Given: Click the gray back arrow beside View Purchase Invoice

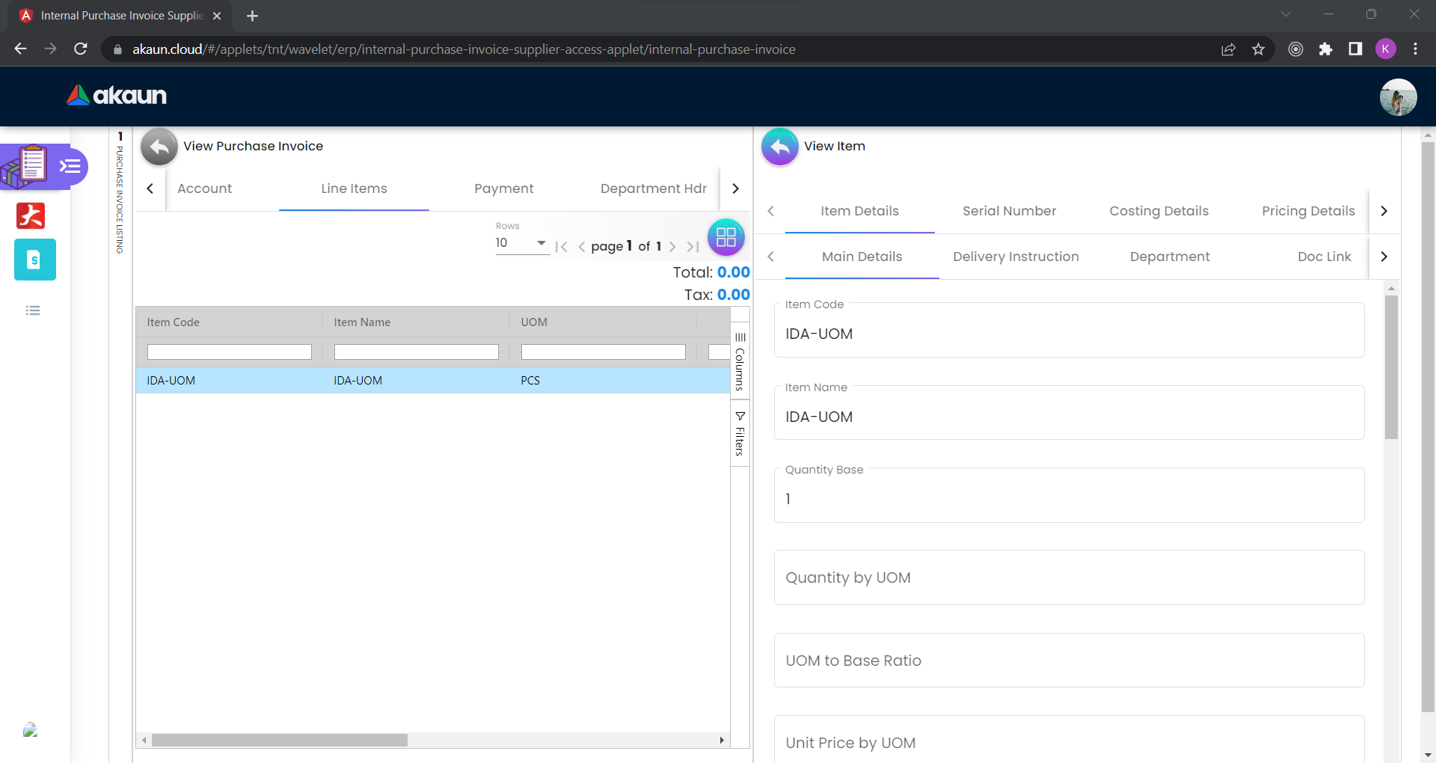Looking at the screenshot, I should point(159,147).
